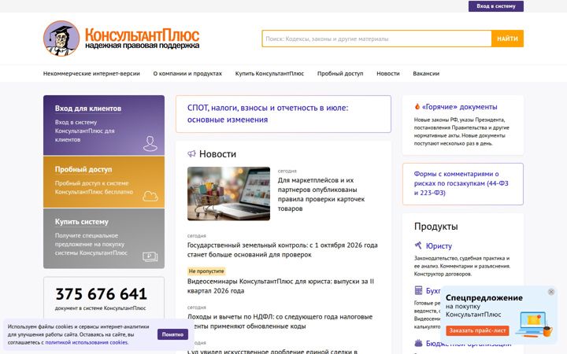Open политикой использования cookies link
The width and height of the screenshot is (567, 354).
(87, 342)
